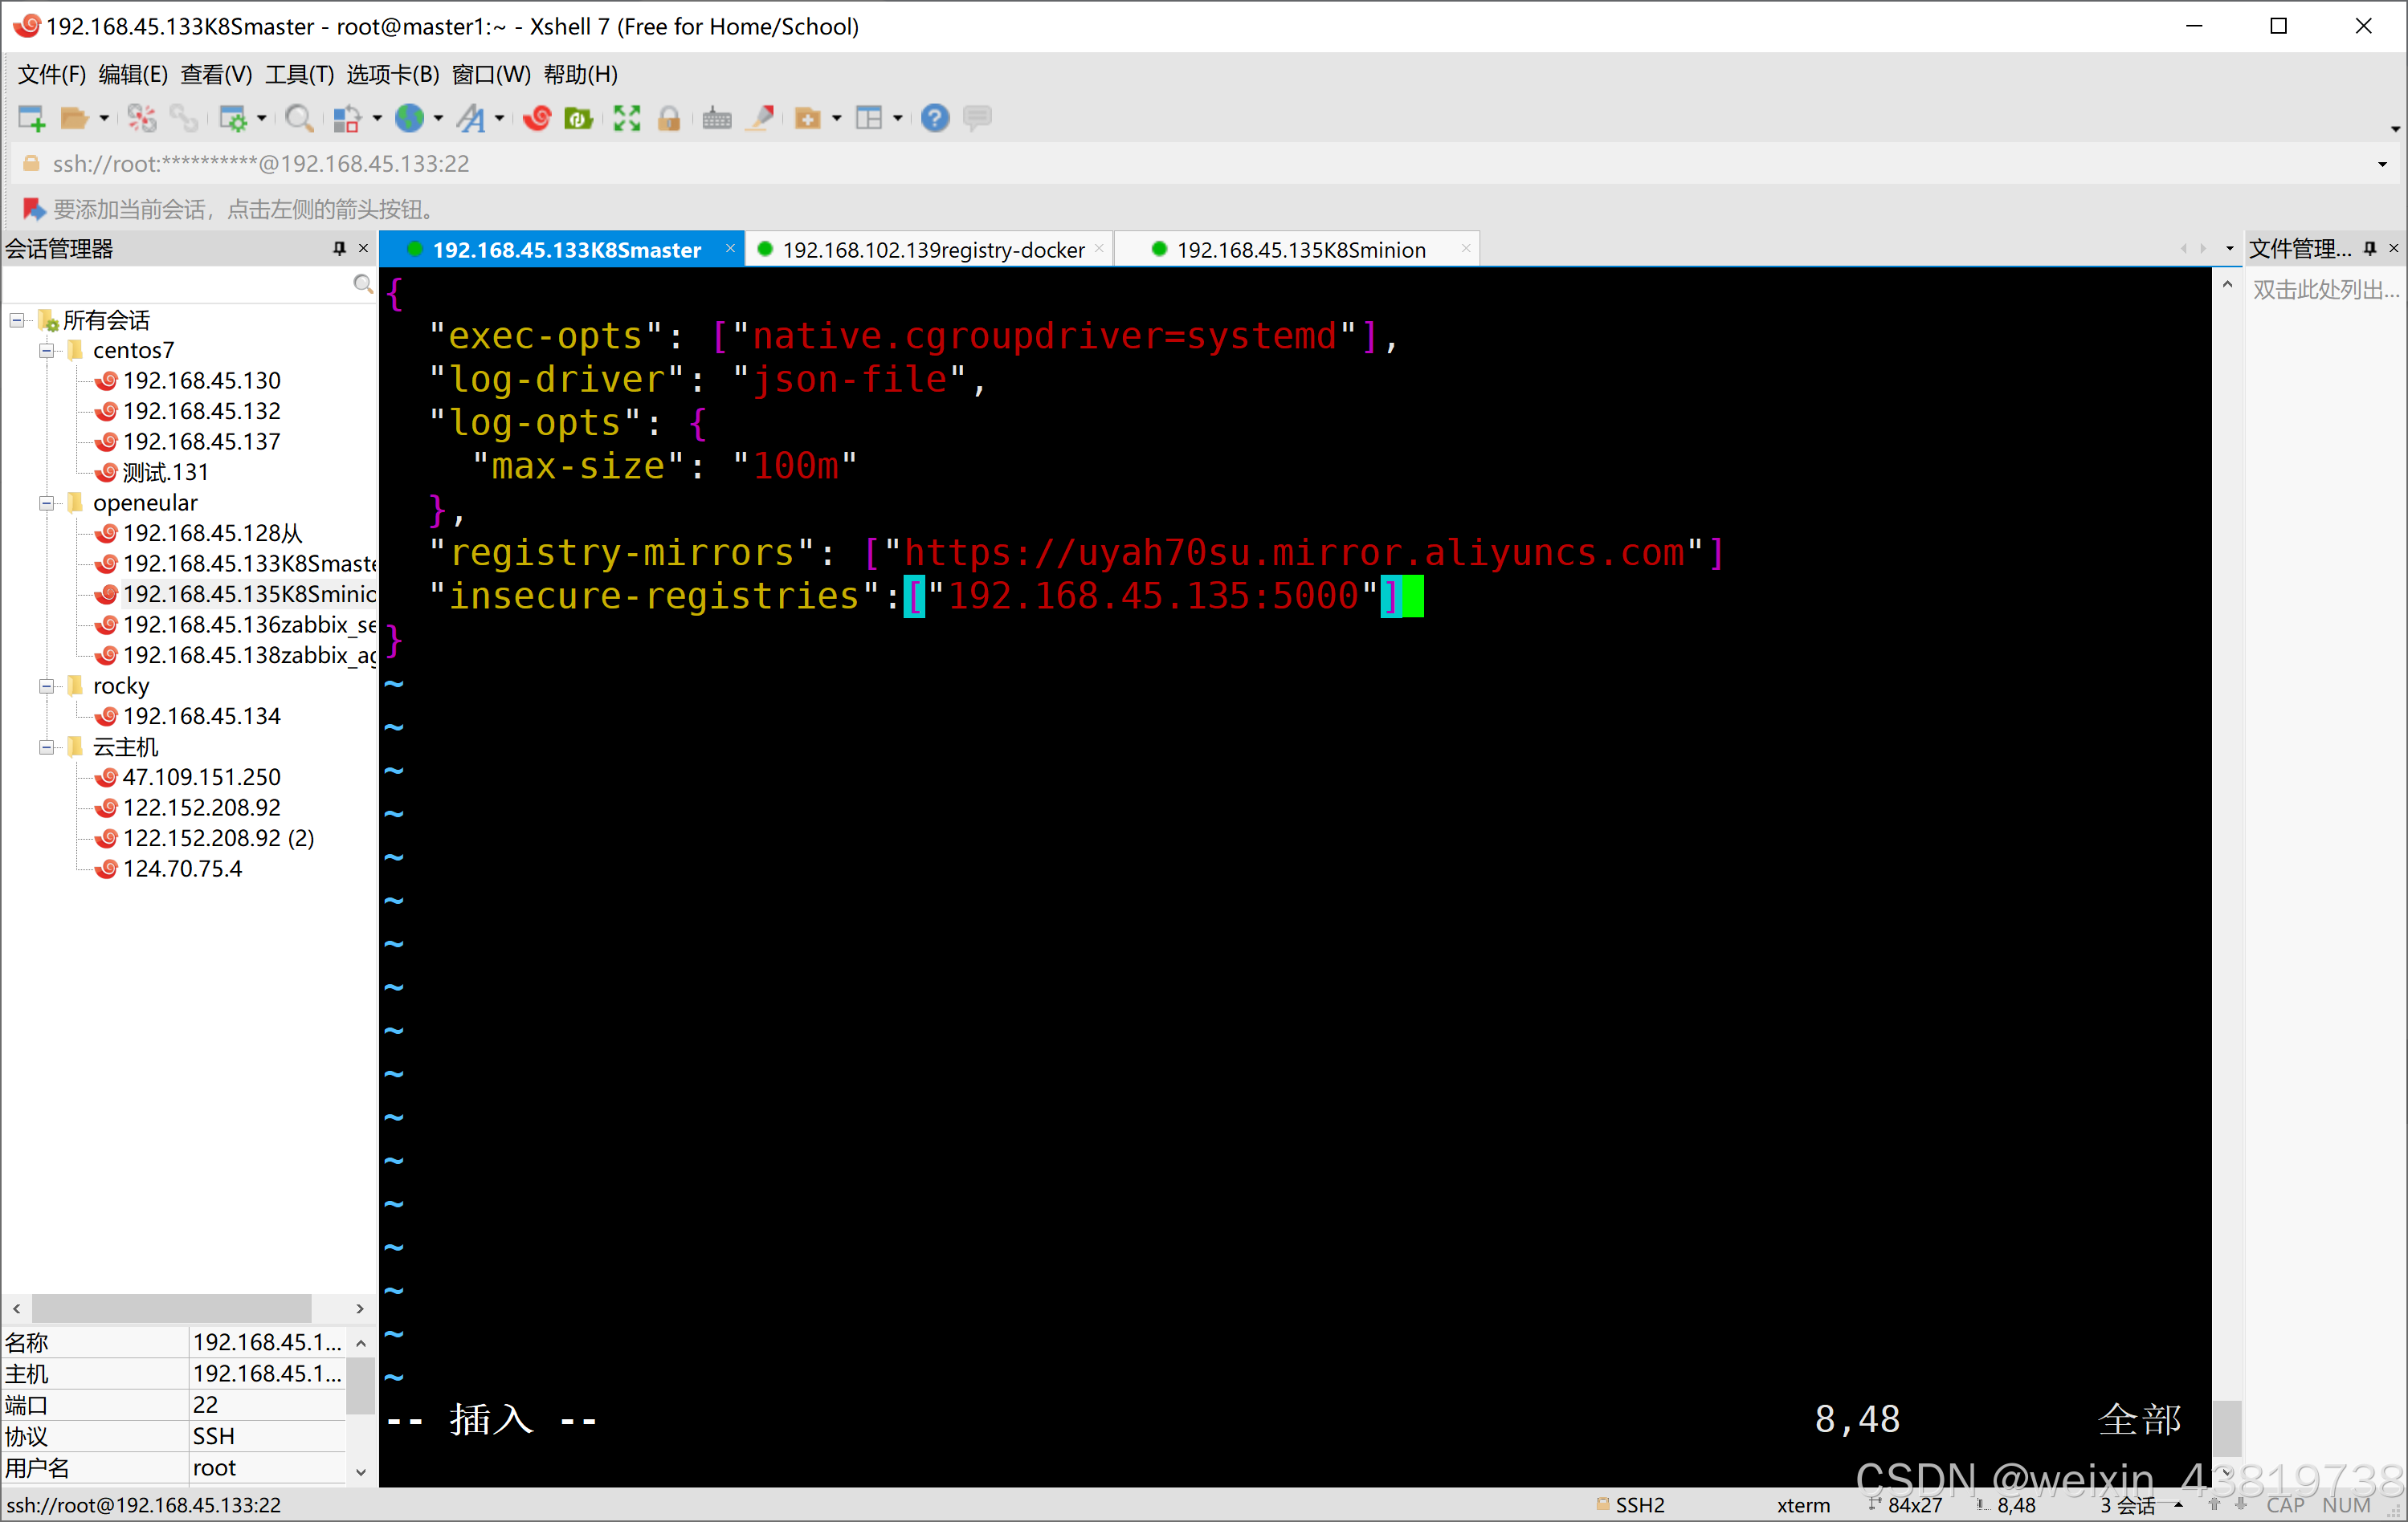Toggle full screen with green arrows icon
The height and width of the screenshot is (1522, 2408).
(x=627, y=118)
